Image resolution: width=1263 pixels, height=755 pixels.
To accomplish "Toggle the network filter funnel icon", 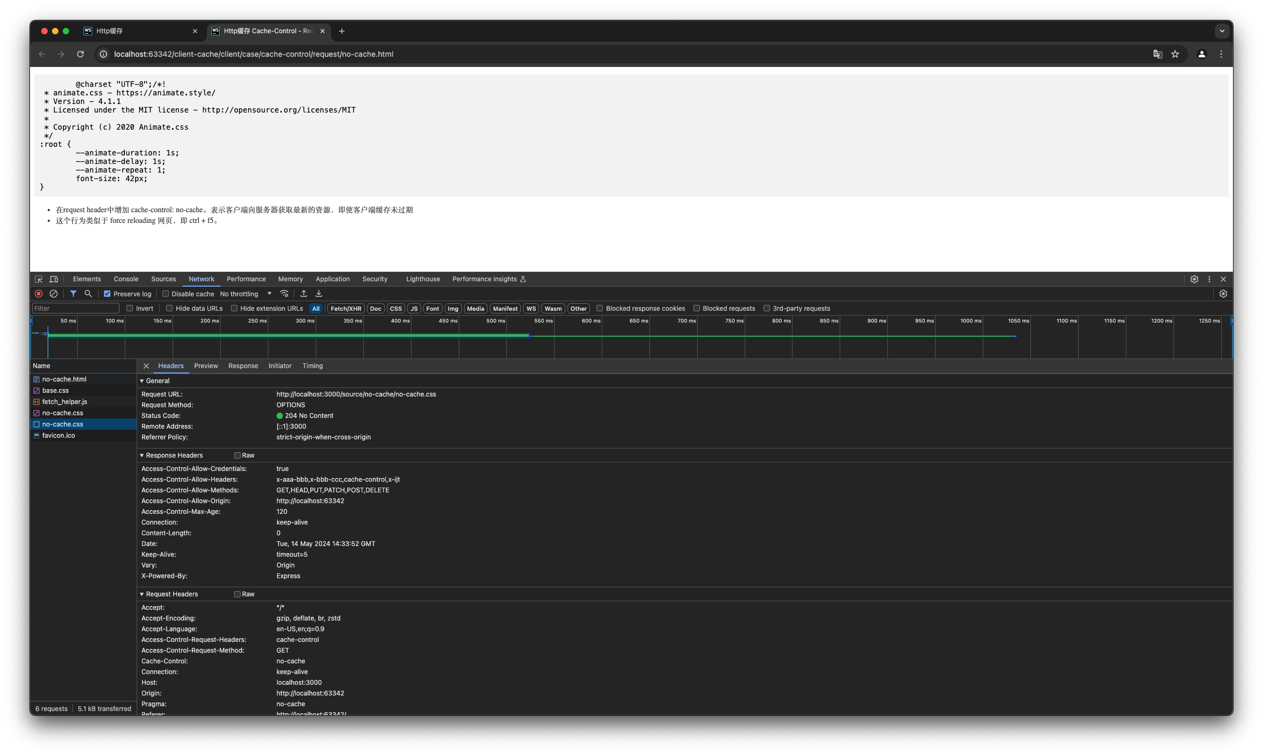I will click(x=73, y=294).
